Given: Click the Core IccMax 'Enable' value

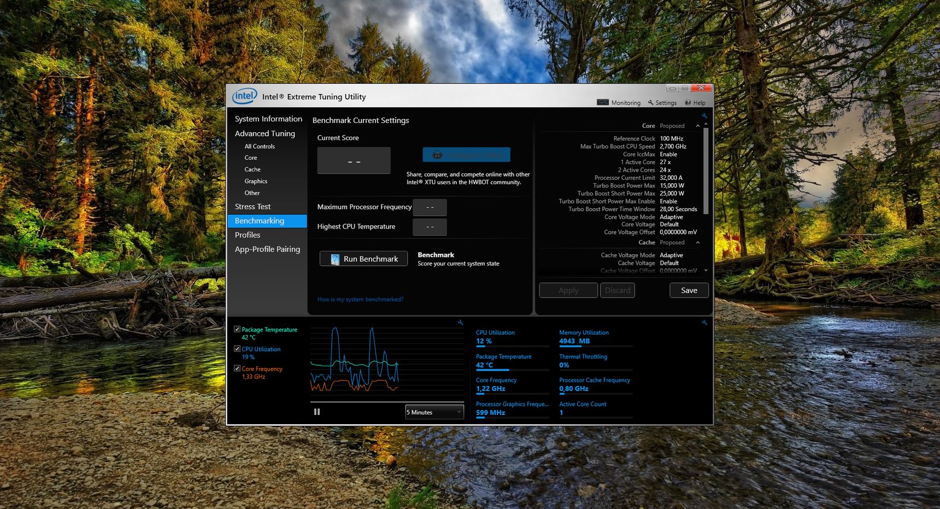Looking at the screenshot, I should tap(668, 155).
